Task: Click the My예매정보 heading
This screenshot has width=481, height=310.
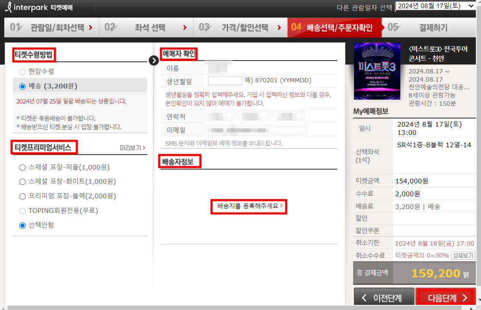Action: 371,111
